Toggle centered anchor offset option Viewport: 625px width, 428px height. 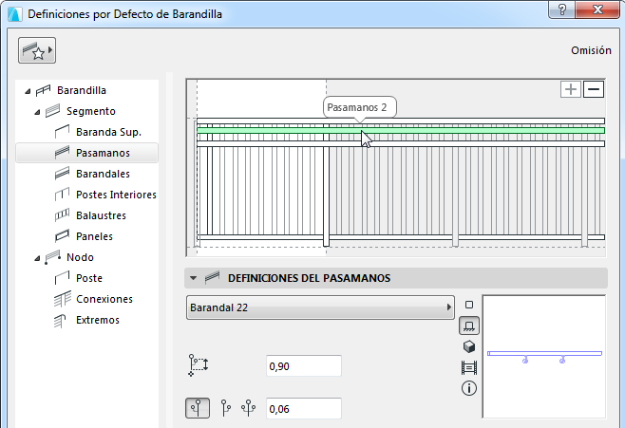(198, 408)
